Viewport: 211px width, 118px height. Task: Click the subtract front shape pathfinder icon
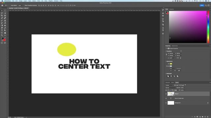[171, 76]
